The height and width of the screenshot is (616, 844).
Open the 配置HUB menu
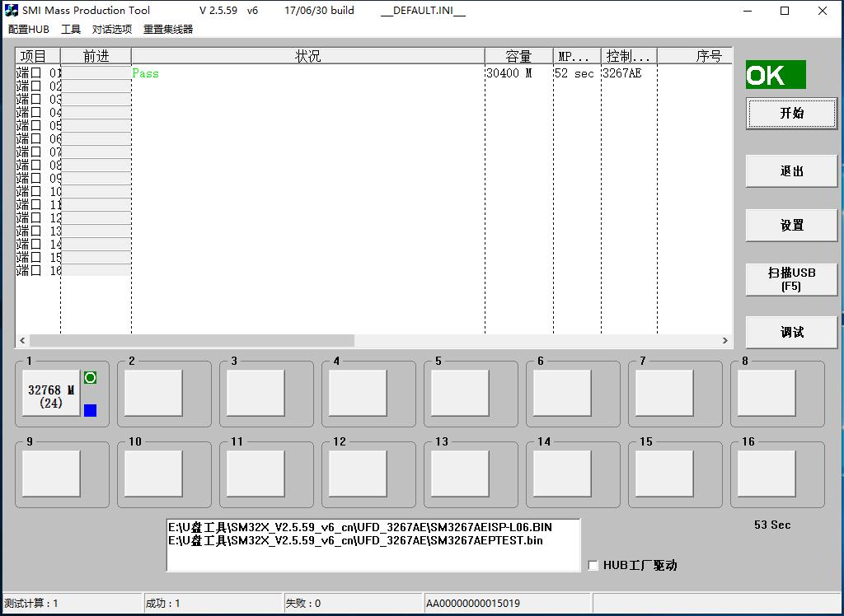26,28
